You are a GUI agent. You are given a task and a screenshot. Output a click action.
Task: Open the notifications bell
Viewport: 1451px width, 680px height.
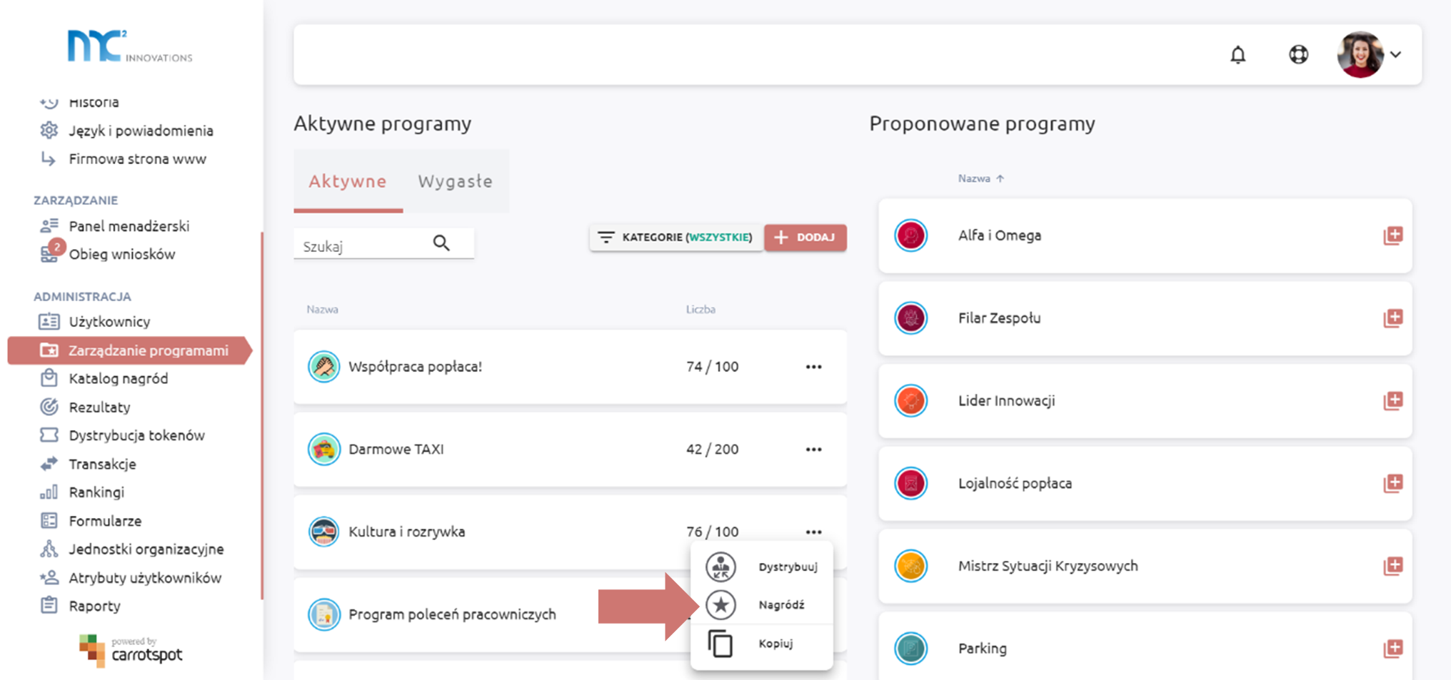(x=1237, y=55)
